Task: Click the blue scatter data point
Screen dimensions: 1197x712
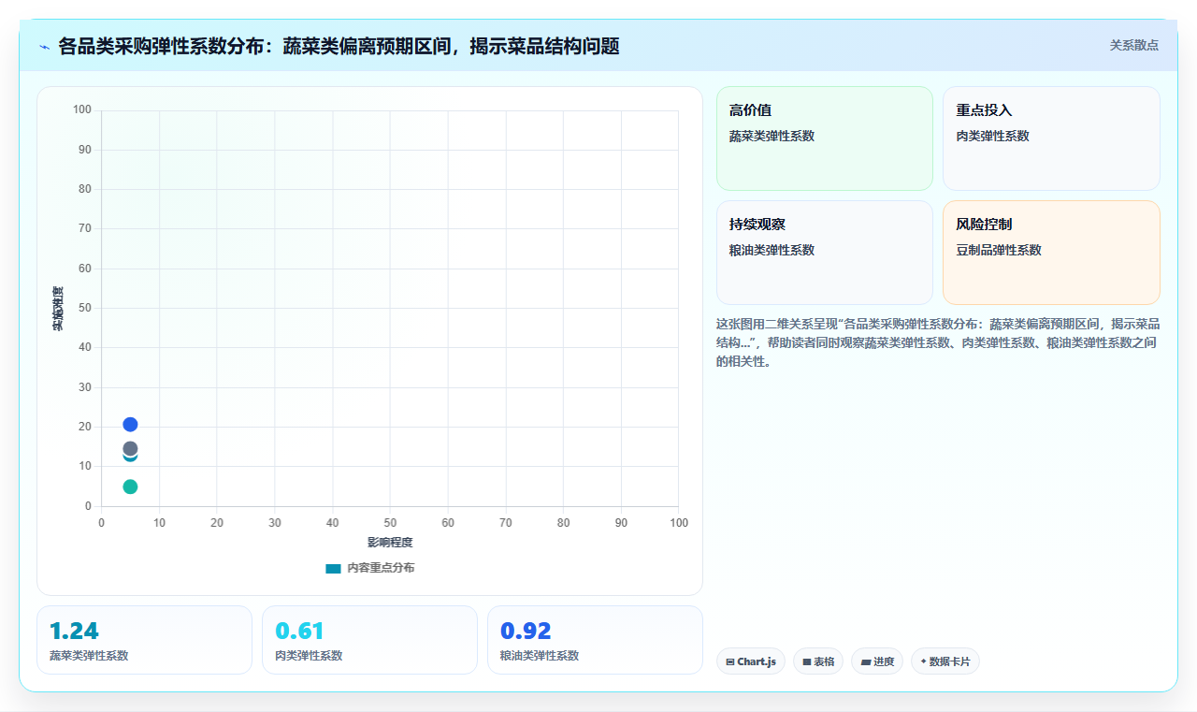Action: point(130,425)
